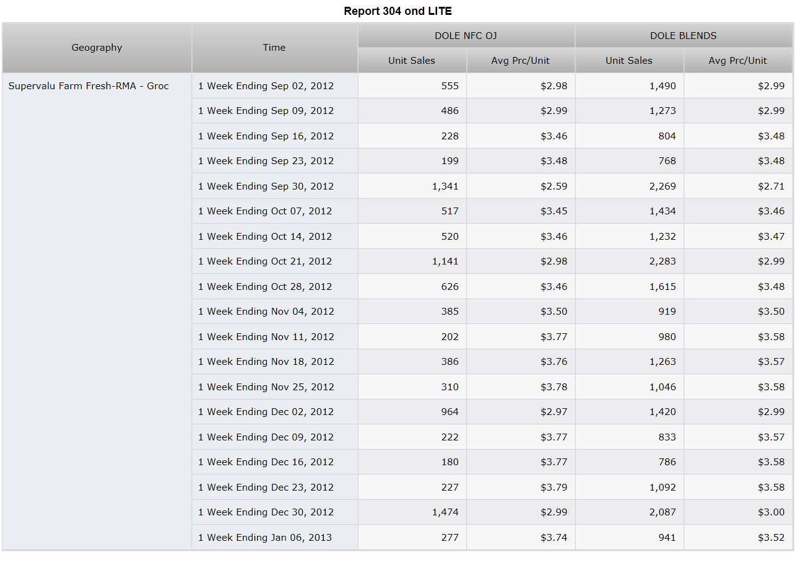This screenshot has height=586, width=795.
Task: Select row '1 Week Ending Sep 23, 2012'
Action: tap(274, 161)
